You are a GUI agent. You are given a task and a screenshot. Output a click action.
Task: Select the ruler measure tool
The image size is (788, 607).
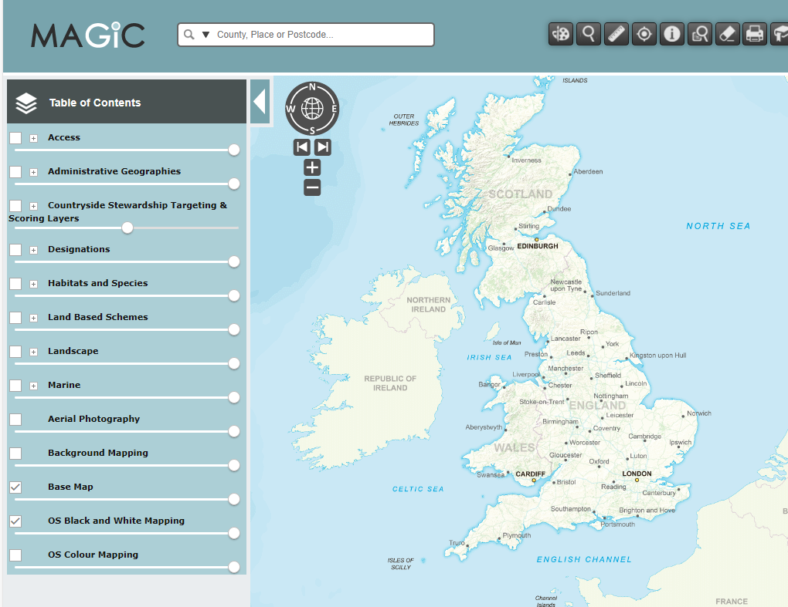point(616,34)
